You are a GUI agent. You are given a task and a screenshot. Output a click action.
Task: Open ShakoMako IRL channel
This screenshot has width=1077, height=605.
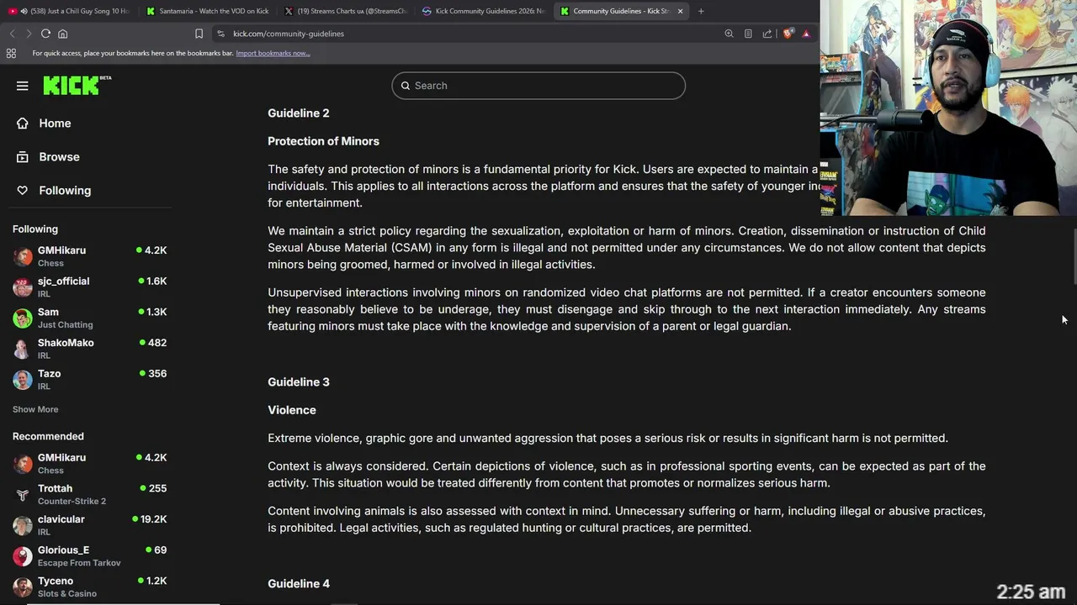[90, 349]
